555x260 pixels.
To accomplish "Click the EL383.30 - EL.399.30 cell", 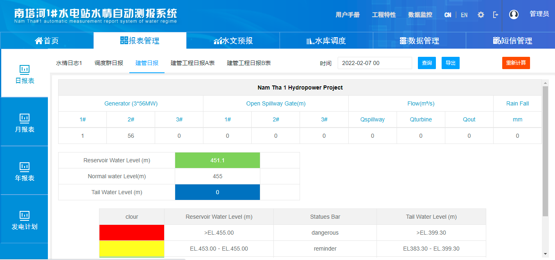I will 431,249.
